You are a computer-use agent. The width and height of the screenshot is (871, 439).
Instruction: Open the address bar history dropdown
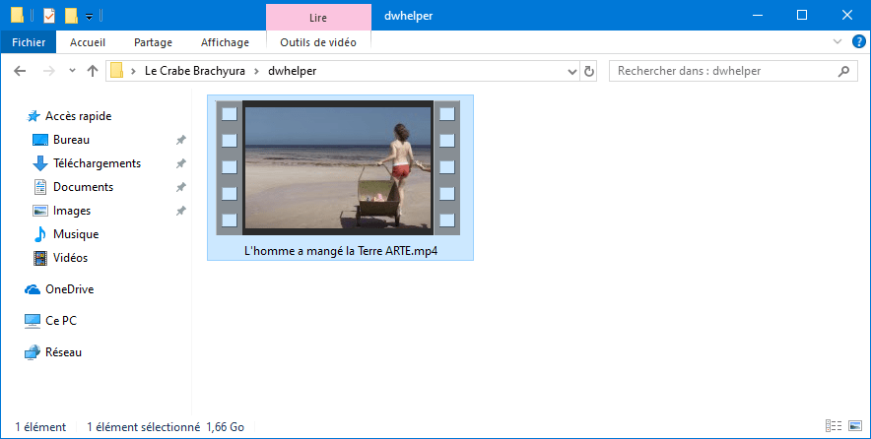pyautogui.click(x=572, y=71)
